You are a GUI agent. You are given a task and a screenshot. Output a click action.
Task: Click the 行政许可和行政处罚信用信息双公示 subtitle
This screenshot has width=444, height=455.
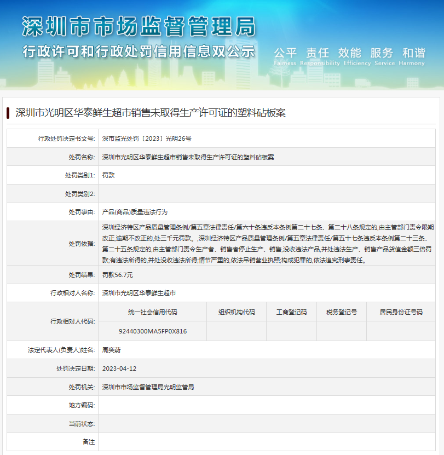(x=139, y=51)
